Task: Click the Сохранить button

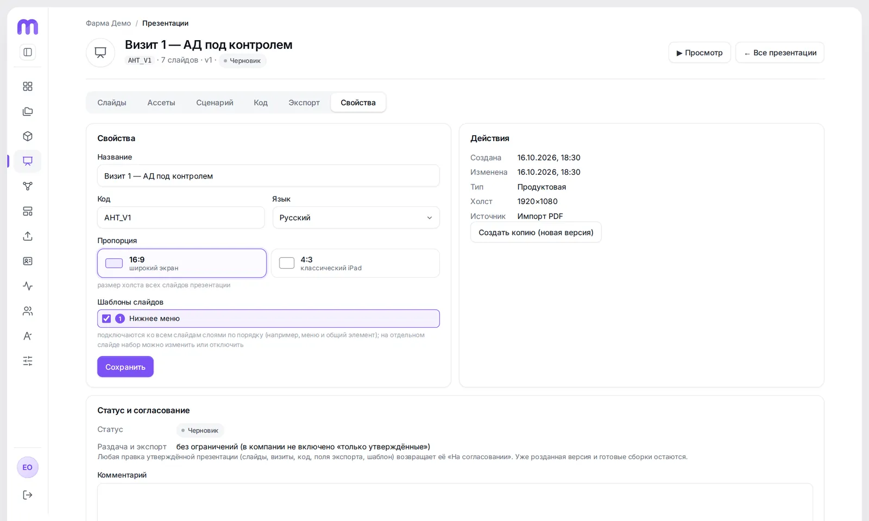Action: point(125,367)
